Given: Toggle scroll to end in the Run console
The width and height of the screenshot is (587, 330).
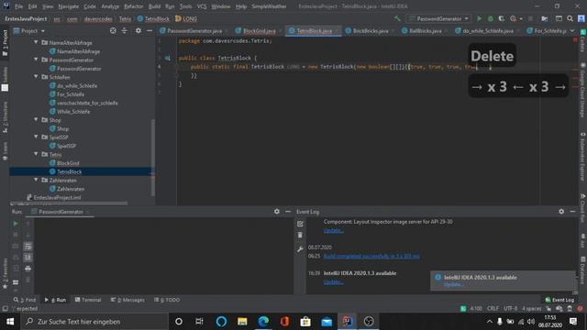Looking at the screenshot, I should pos(28,258).
